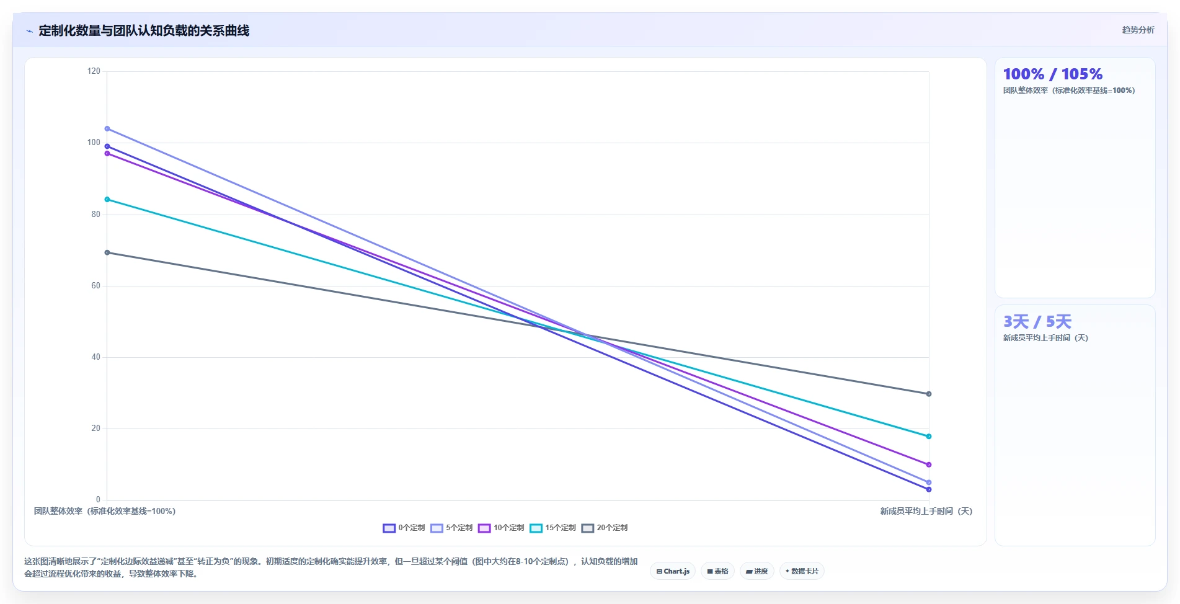This screenshot has width=1180, height=604.
Task: Click the Chart.js tag pill
Action: pyautogui.click(x=673, y=571)
